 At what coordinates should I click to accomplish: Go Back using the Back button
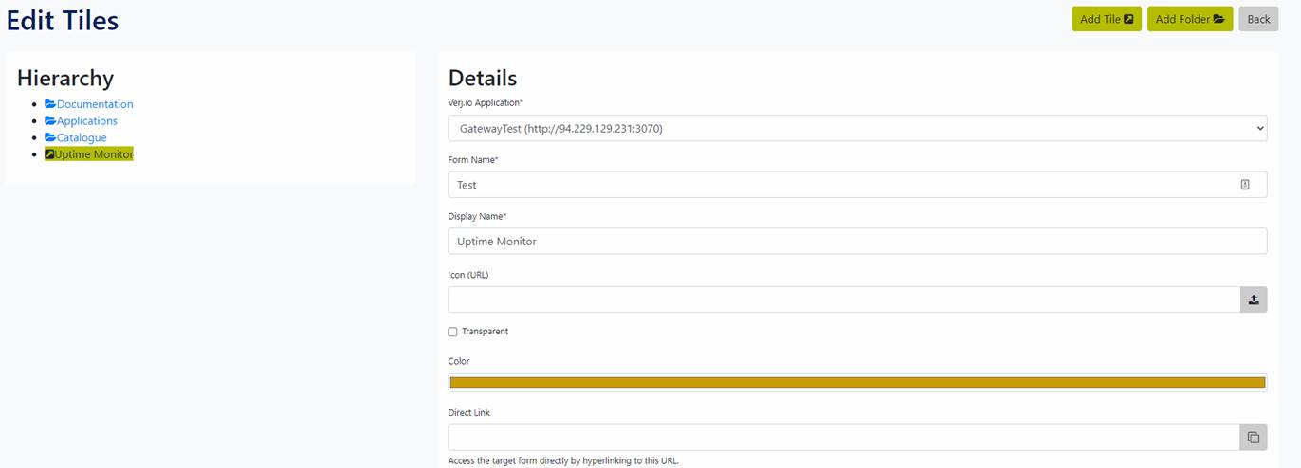coord(1258,19)
